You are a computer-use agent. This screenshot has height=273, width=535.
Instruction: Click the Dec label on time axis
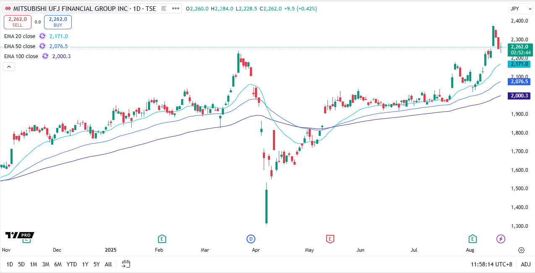[x=57, y=250]
